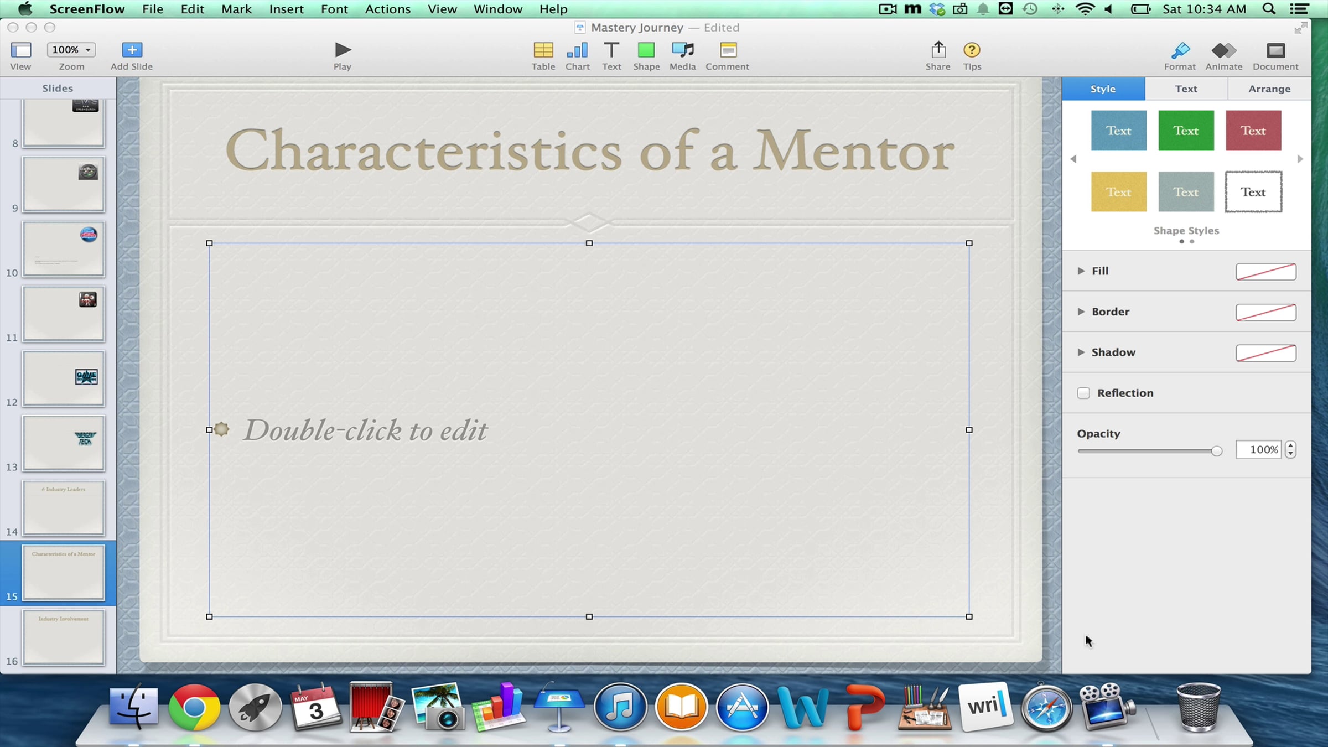
Task: Click the Share toolbar icon
Action: pyautogui.click(x=937, y=50)
